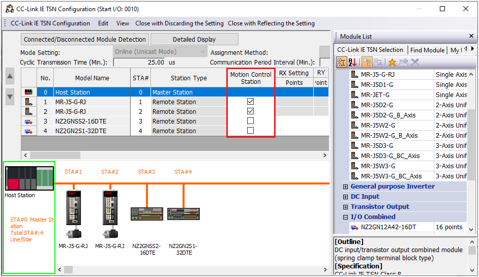The height and width of the screenshot is (277, 479).
Task: Select MR-J5D2-G_B_Axis in Module List
Action: (388, 115)
